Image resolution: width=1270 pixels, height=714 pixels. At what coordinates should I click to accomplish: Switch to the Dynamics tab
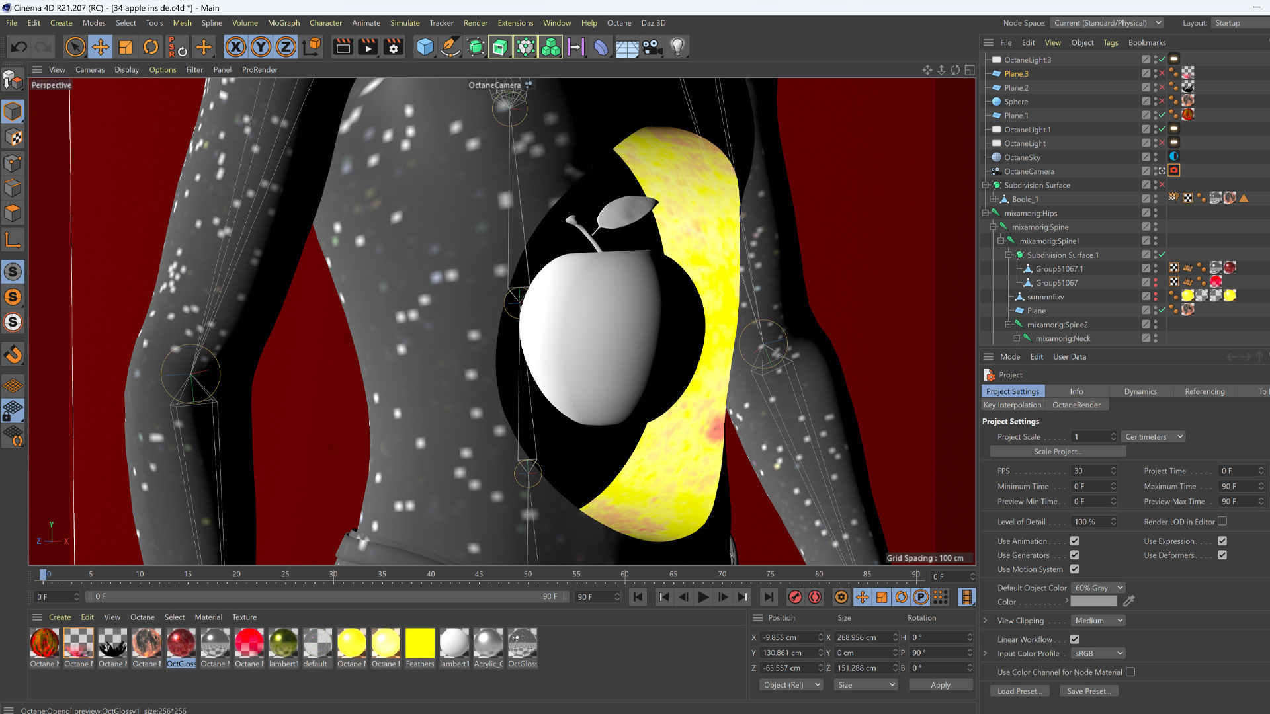pyautogui.click(x=1140, y=391)
